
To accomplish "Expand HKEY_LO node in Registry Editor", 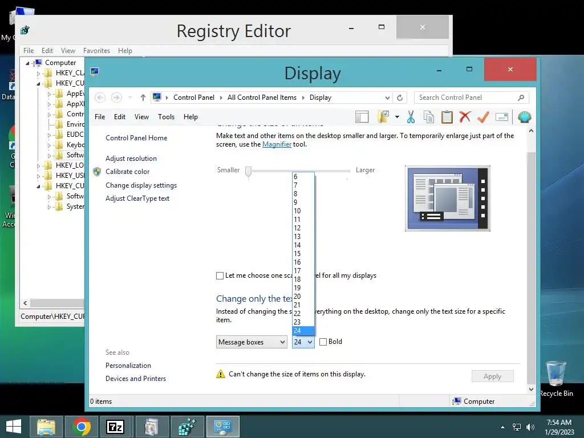I will [38, 166].
